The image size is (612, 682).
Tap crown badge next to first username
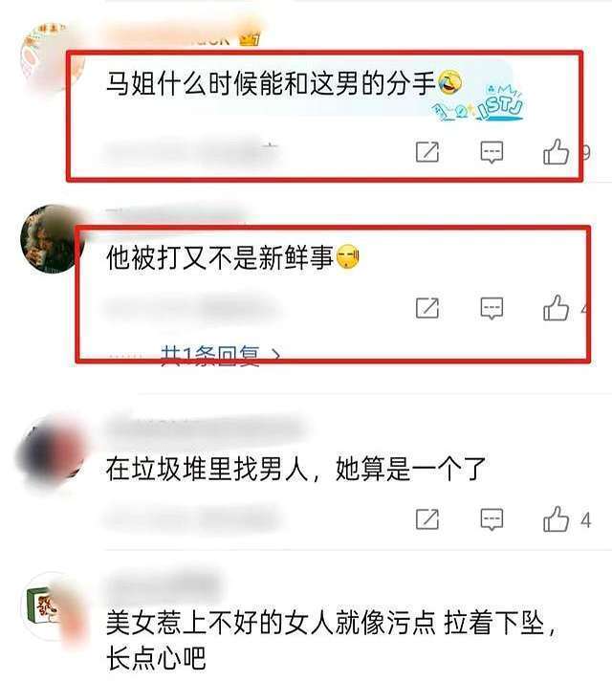[x=250, y=39]
